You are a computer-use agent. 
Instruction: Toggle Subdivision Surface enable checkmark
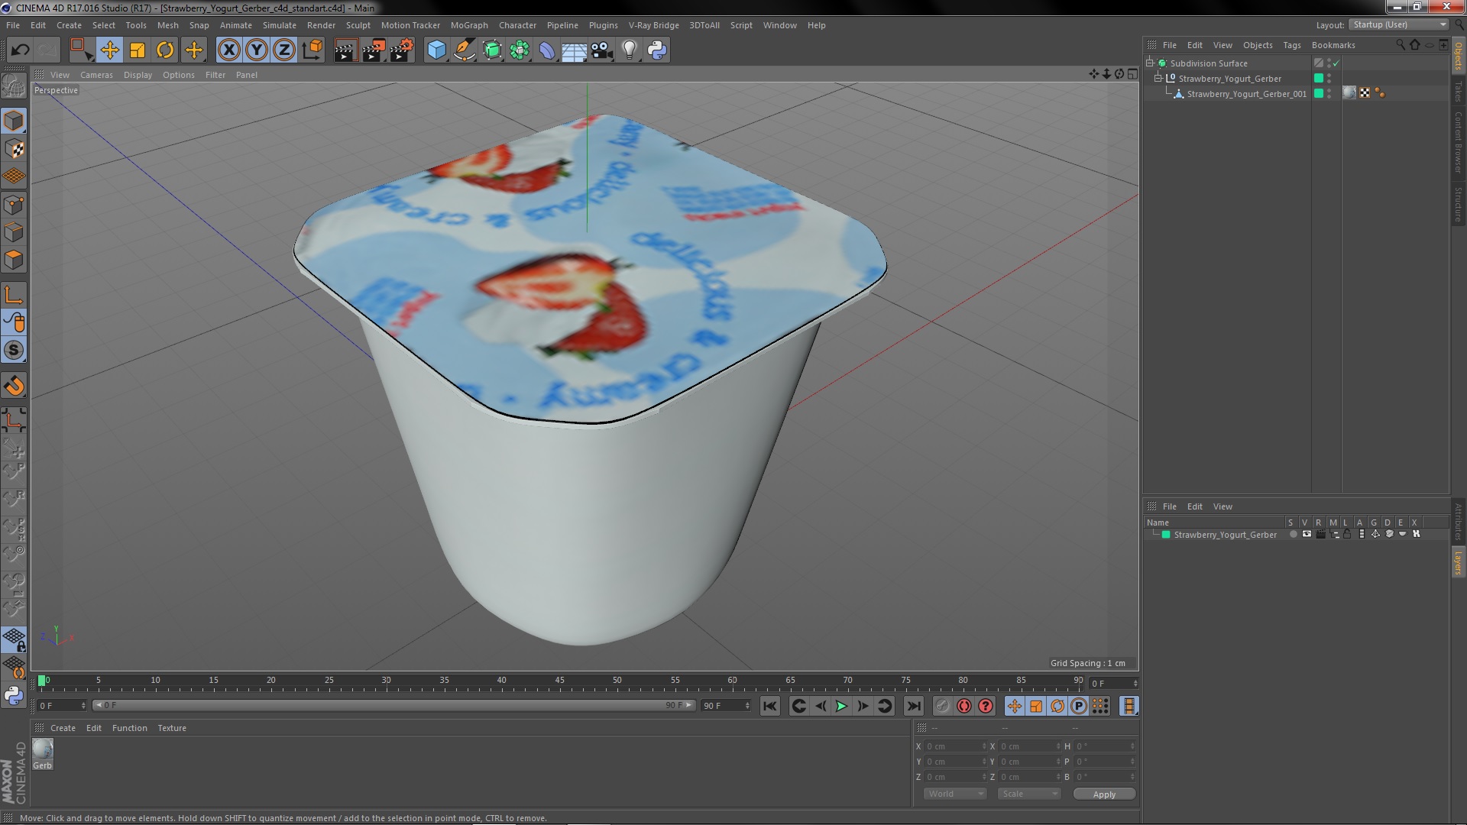click(1336, 63)
